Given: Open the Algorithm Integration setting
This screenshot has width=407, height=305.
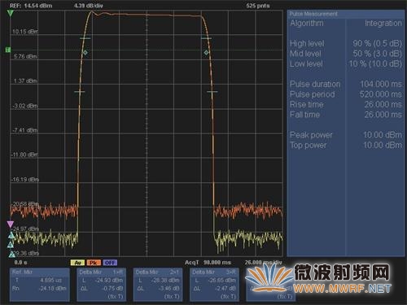Looking at the screenshot, I should click(346, 24).
